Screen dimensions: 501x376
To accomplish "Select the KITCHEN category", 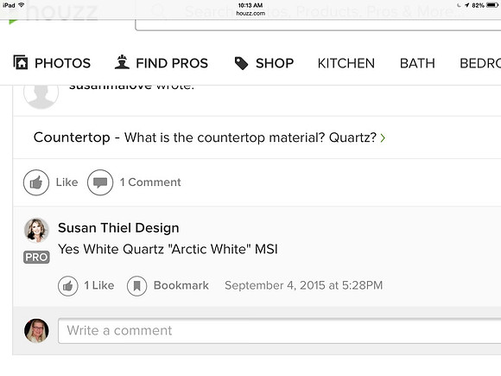I will (x=346, y=63).
